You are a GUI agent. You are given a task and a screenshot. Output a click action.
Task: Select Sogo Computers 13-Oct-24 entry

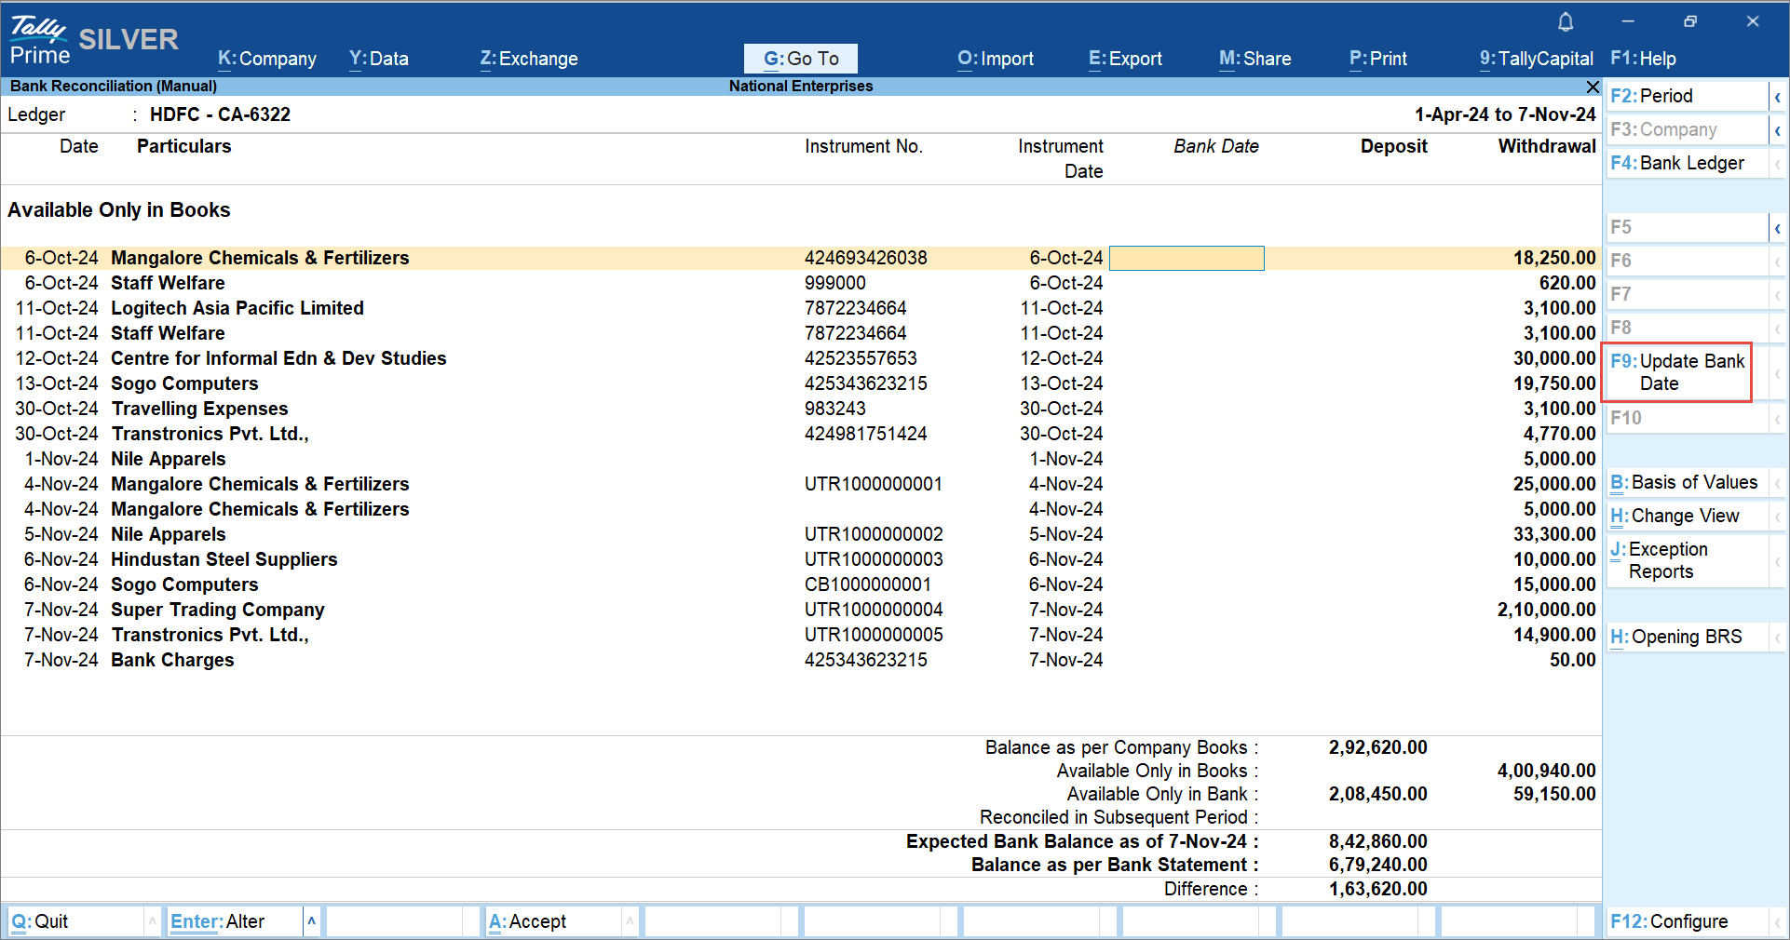click(801, 383)
